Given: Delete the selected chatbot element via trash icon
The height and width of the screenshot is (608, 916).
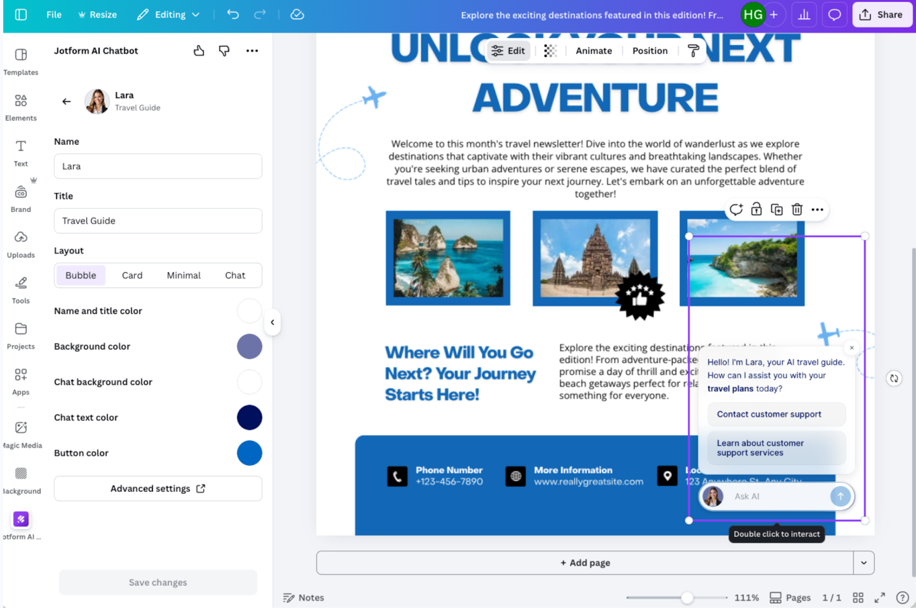Looking at the screenshot, I should click(x=797, y=209).
